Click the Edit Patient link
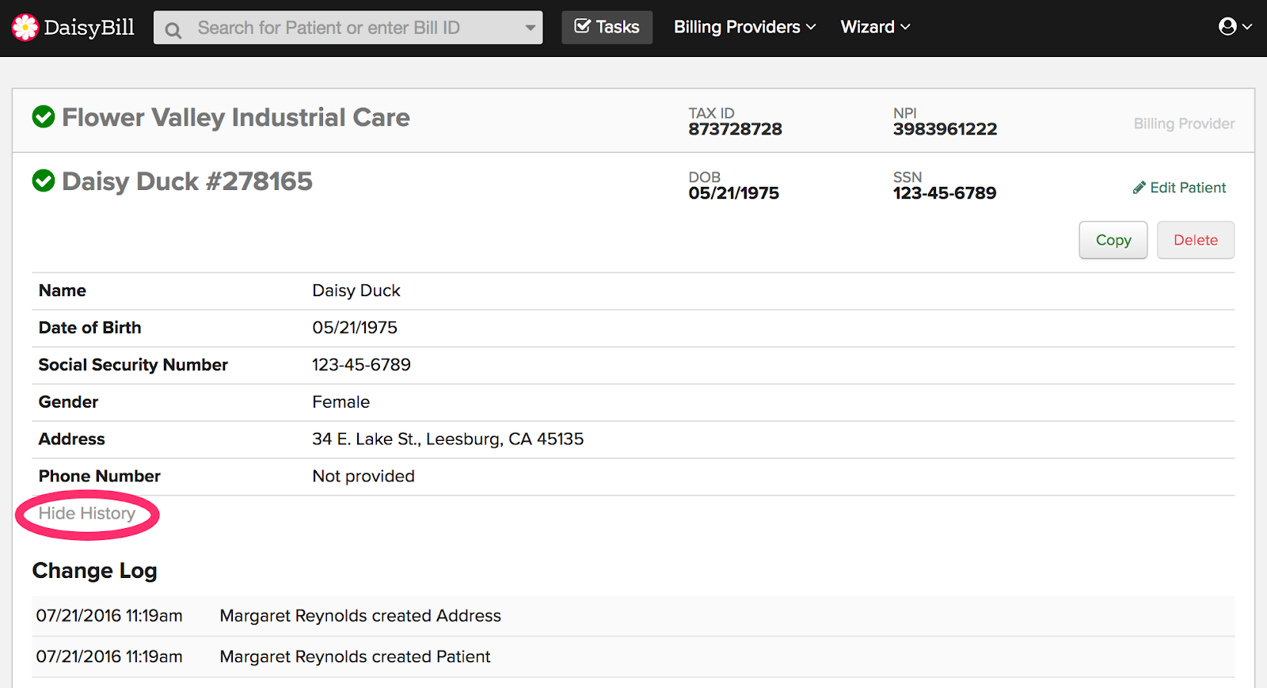Screen dimensions: 1267x688 (x=1179, y=188)
